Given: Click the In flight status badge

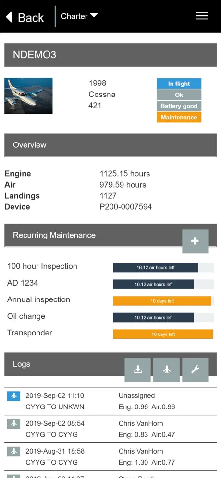Looking at the screenshot, I should pyautogui.click(x=179, y=84).
